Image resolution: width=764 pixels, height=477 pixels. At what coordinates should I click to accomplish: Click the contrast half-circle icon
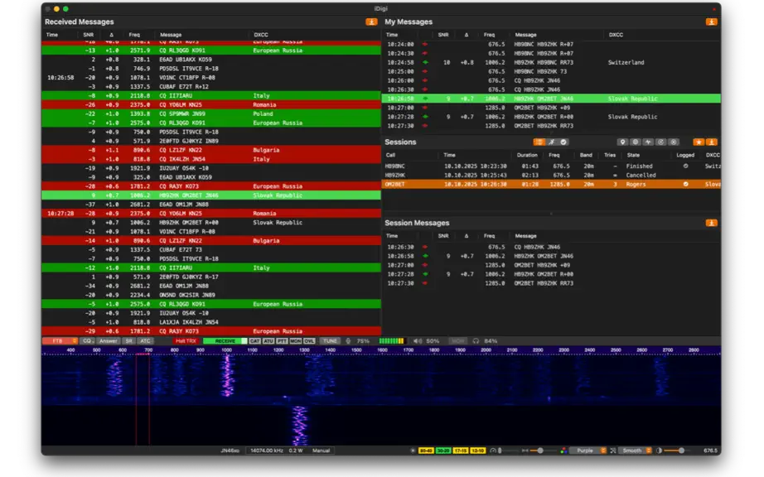[659, 450]
